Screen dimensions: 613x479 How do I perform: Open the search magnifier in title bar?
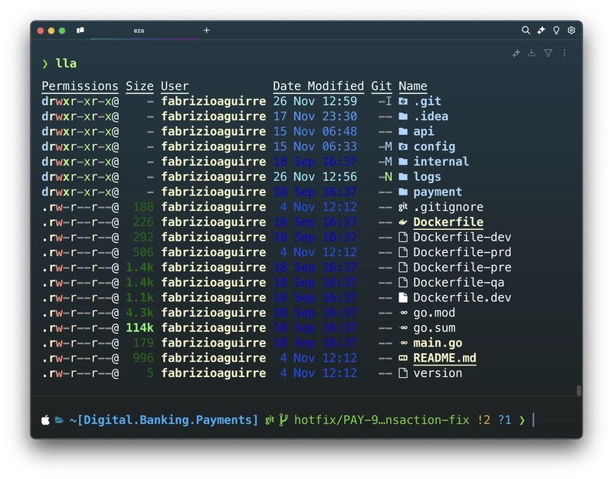click(x=526, y=30)
